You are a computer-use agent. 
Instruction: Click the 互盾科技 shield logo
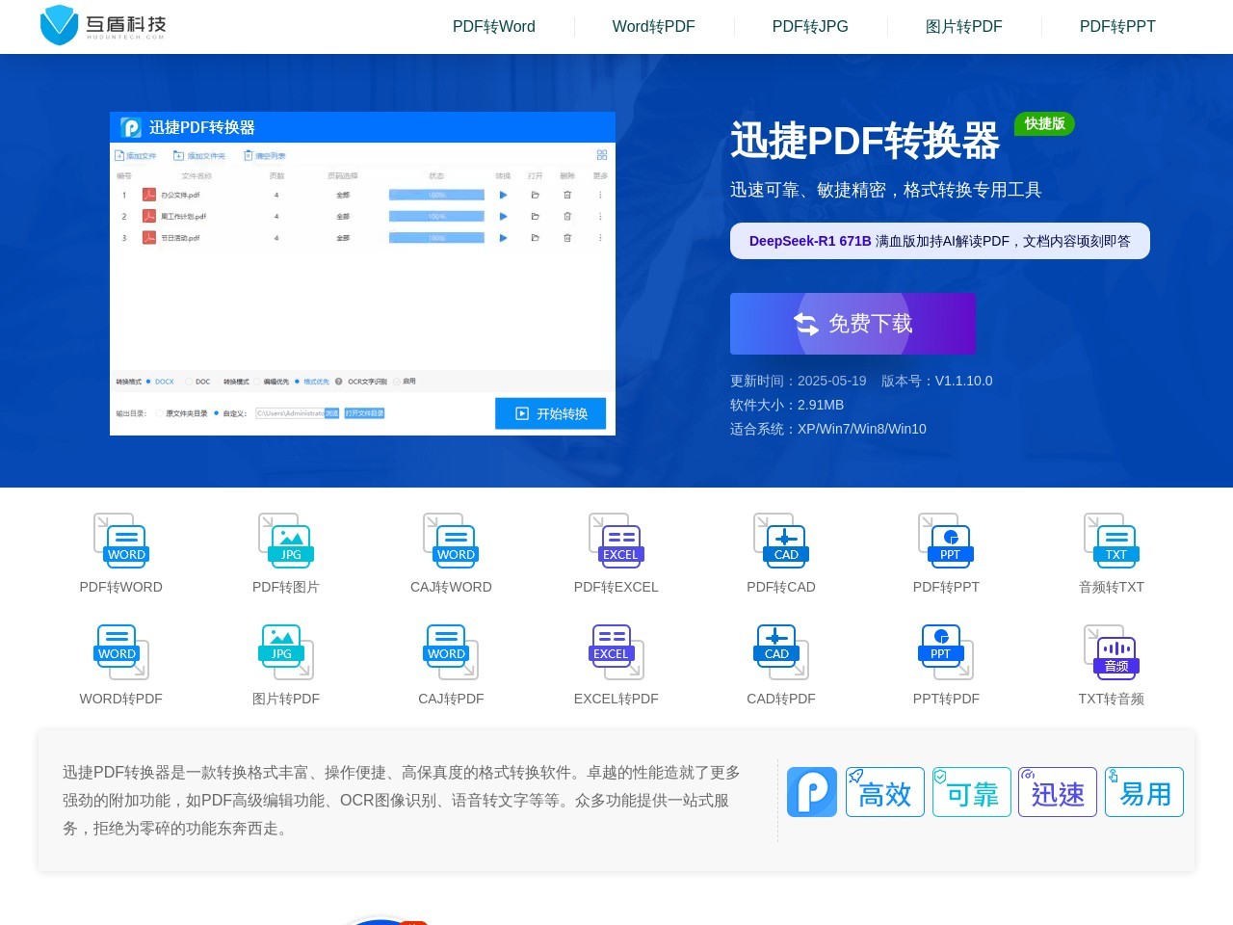(103, 25)
